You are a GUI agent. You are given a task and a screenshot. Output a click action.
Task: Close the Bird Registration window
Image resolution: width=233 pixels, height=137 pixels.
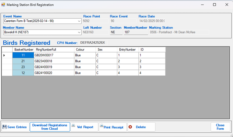point(227,5)
